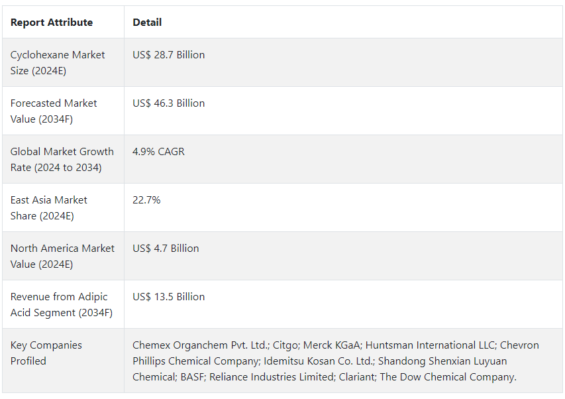Select the Global Market Growth Rate cell

point(62,159)
